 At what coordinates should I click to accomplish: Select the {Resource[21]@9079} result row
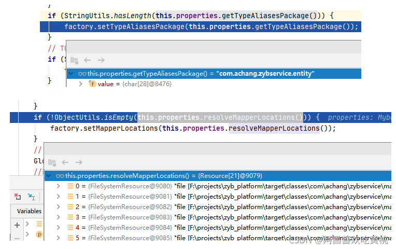[218, 176]
